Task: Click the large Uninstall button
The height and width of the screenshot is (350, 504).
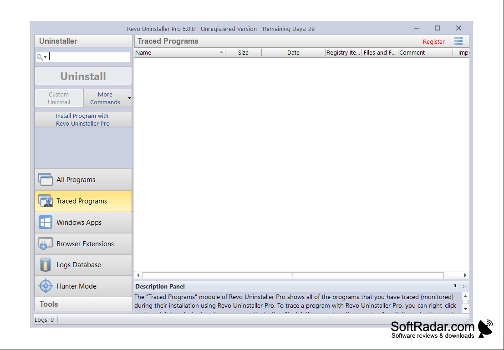Action: pos(83,76)
